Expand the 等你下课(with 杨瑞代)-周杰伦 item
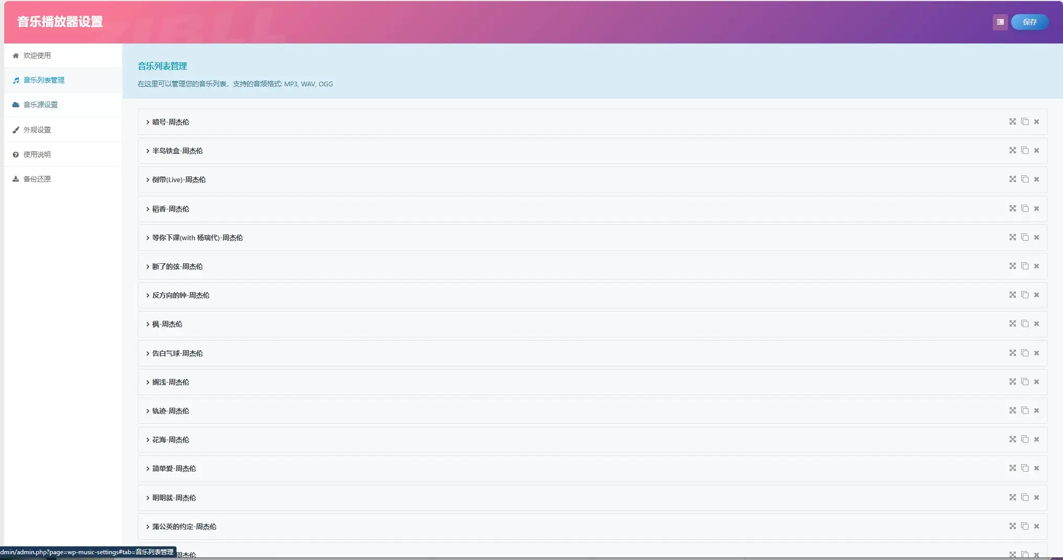This screenshot has height=560, width=1063. tap(197, 238)
